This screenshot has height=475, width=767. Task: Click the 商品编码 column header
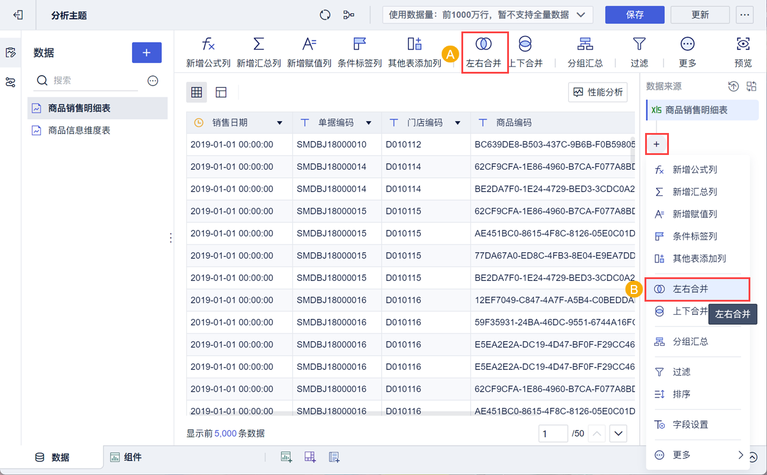553,123
